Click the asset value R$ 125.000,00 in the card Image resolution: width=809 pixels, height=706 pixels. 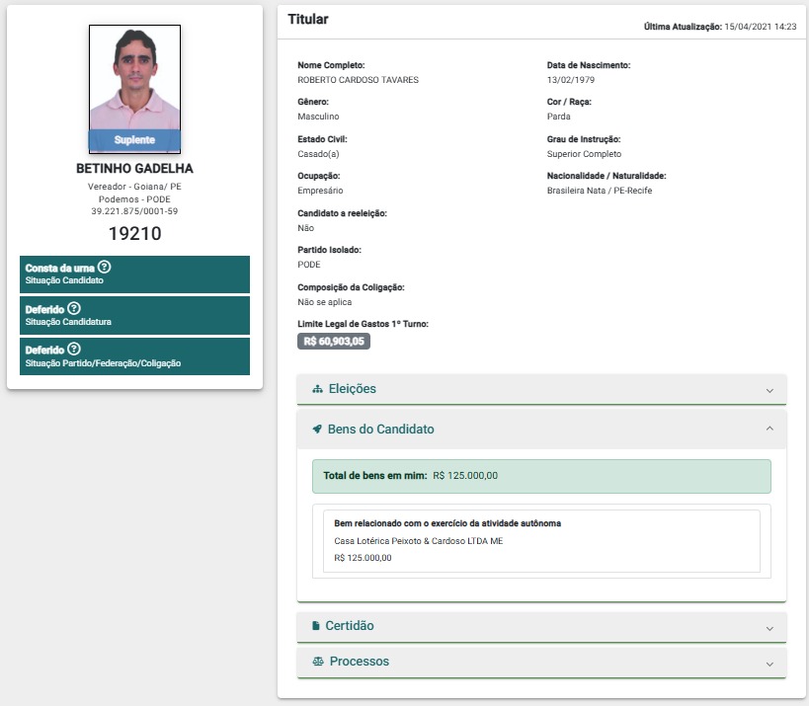click(363, 558)
